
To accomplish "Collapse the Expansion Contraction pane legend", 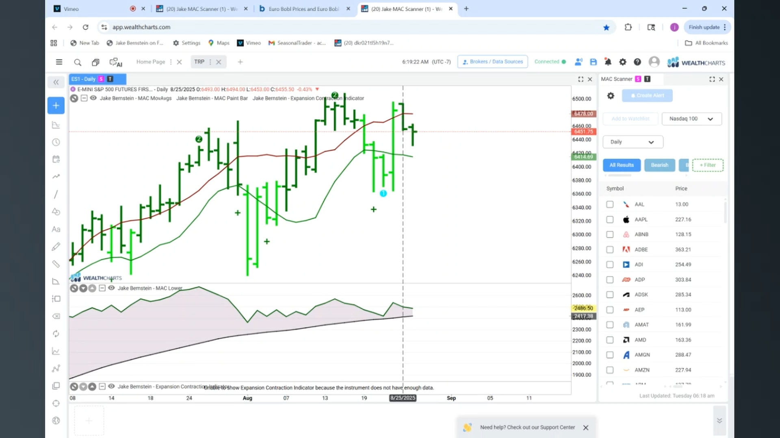I will [102, 386].
